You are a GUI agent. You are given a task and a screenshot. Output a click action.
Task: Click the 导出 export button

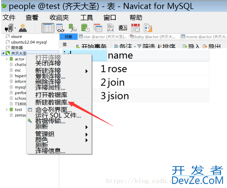click(x=212, y=46)
